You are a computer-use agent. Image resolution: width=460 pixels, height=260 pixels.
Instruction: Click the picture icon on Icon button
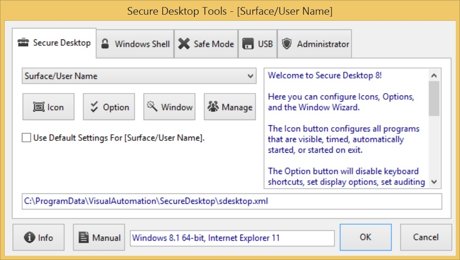pos(38,107)
